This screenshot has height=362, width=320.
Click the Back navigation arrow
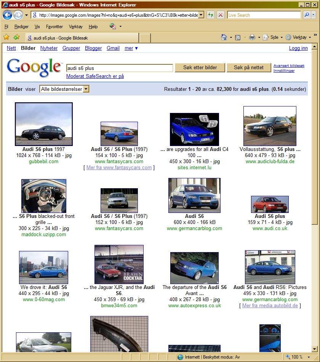click(x=8, y=14)
